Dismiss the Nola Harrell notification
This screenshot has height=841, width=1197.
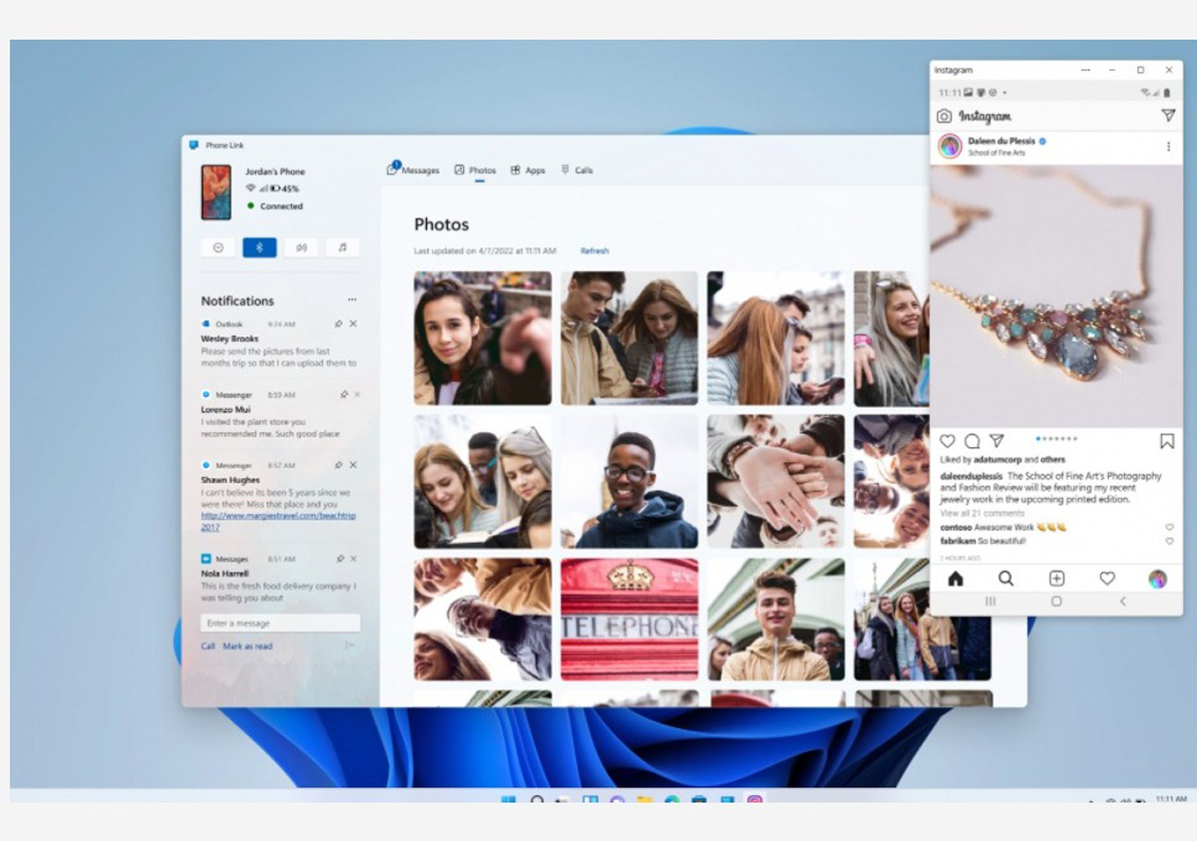coord(353,559)
